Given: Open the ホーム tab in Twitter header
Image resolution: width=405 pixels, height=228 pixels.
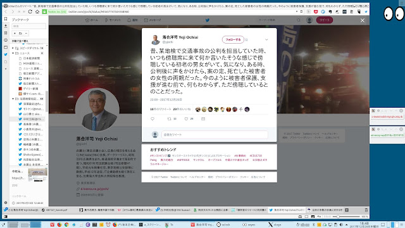Looking at the screenshot, I should [x=92, y=20].
